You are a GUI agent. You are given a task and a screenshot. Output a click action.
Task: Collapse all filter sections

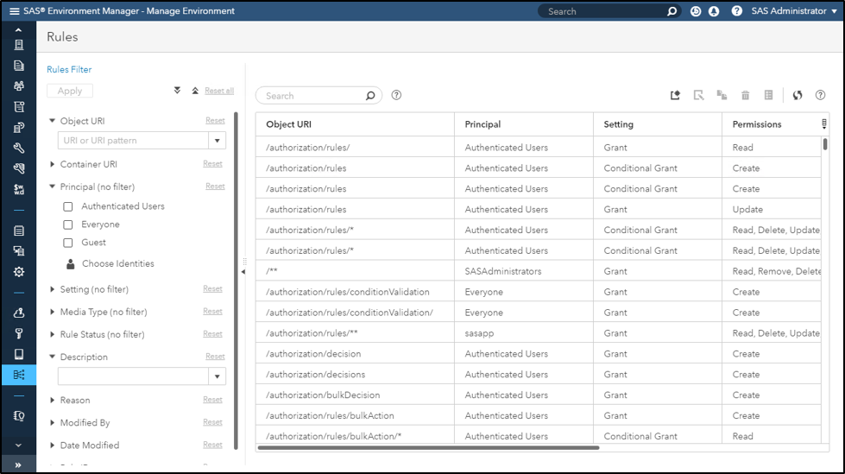[x=195, y=90]
